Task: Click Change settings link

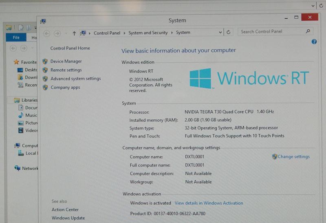Action: point(293,157)
